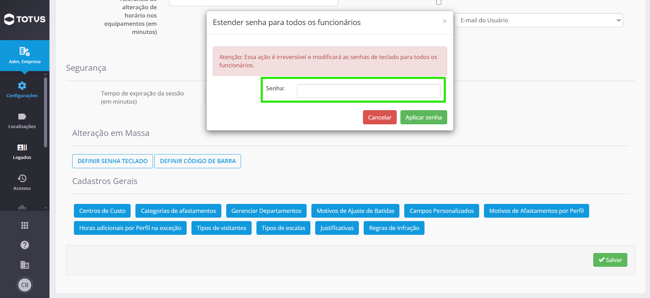Click the green Salvar button
Screen dimensions: 650x298
click(x=610, y=260)
